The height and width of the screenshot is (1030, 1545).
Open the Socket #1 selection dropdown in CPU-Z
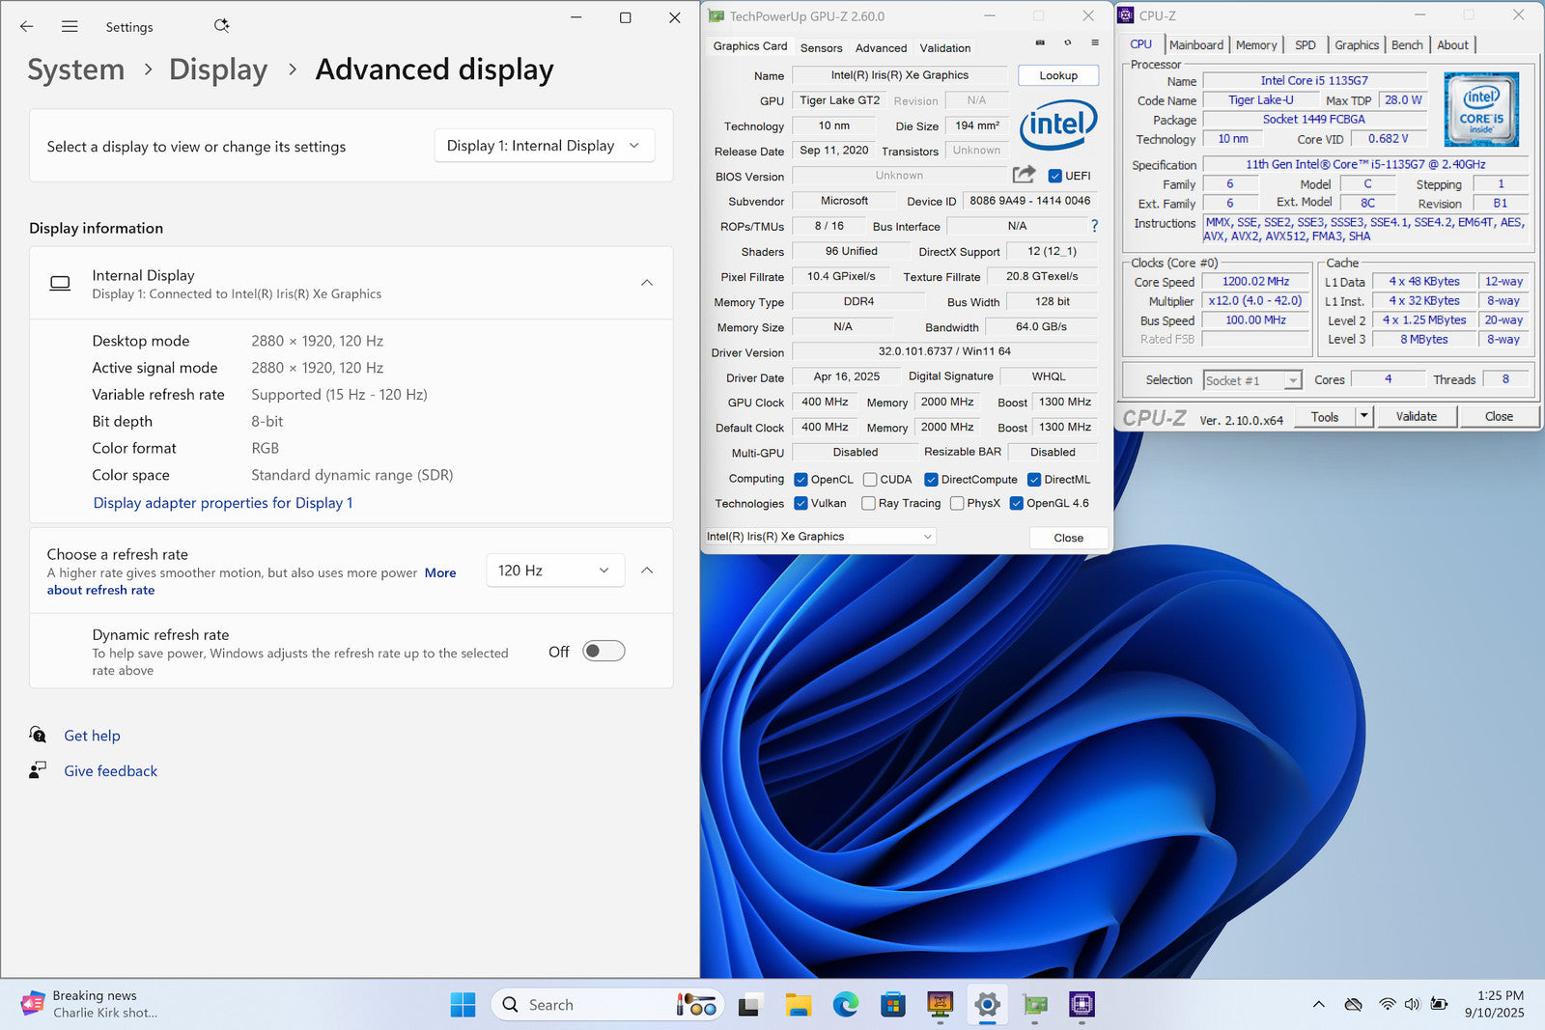click(x=1252, y=380)
